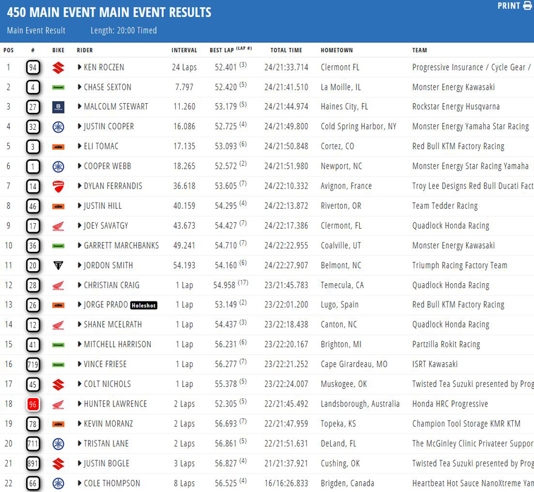Click the printer icon next to PRINT

(x=527, y=6)
